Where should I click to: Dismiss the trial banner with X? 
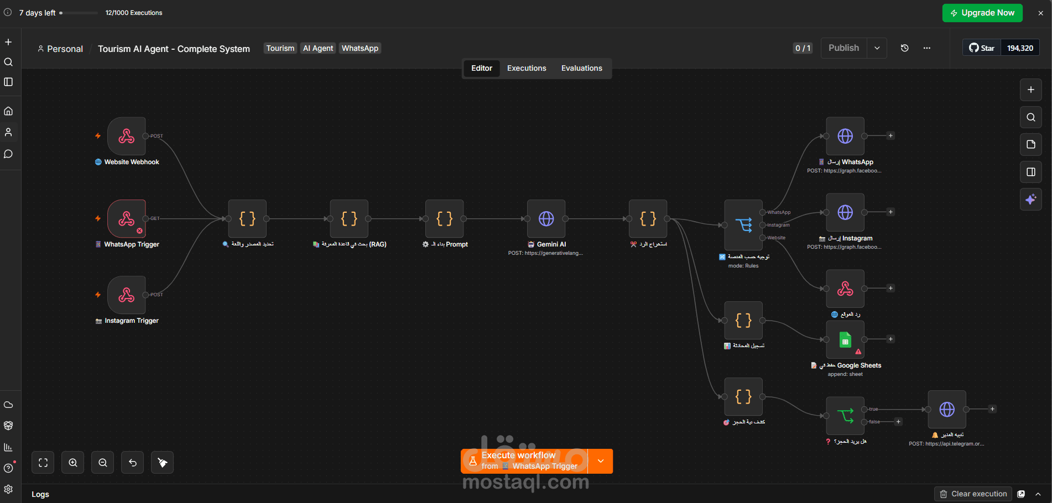point(1040,13)
